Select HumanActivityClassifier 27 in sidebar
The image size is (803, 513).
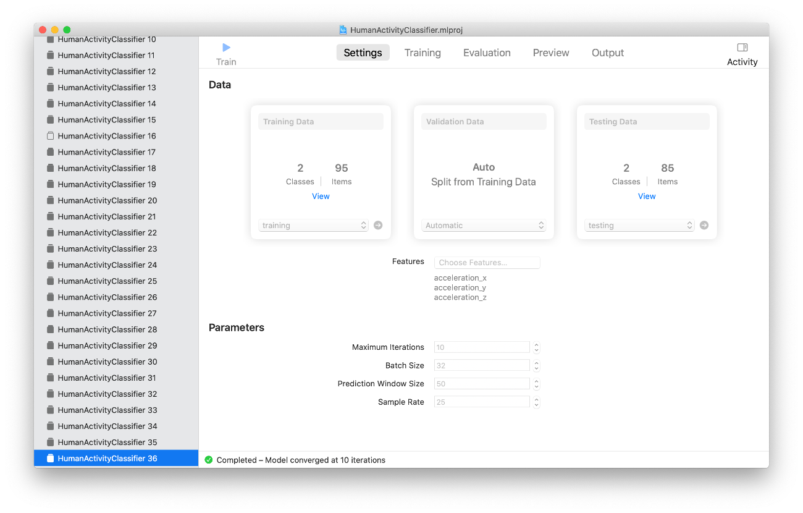116,313
